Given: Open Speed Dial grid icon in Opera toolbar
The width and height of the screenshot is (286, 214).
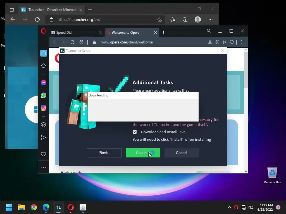Looking at the screenshot, I should 81,42.
